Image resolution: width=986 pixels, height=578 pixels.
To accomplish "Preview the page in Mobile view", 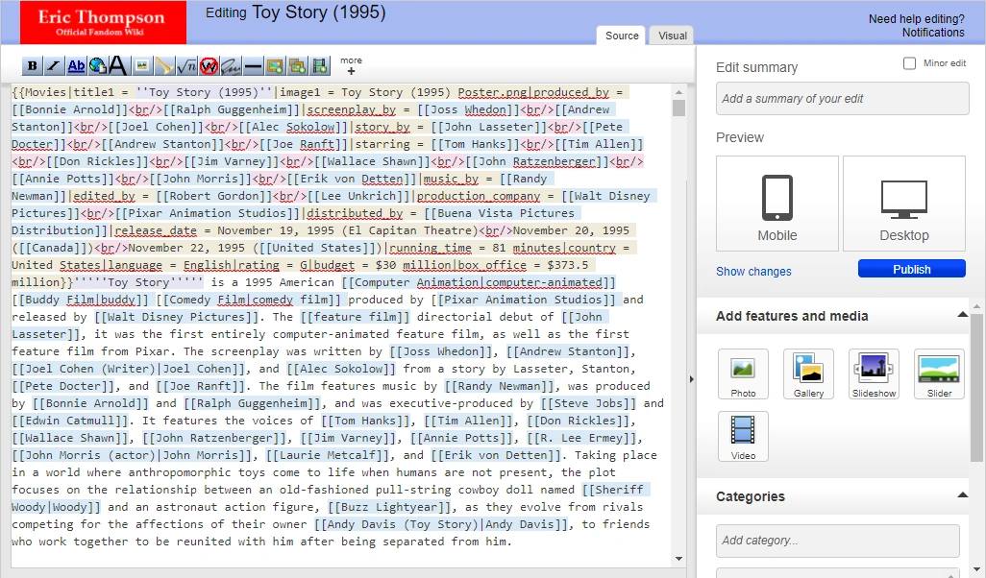I will point(777,204).
